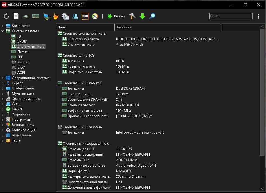Select the Intel Direct Media Interface v2.0 value
The image size is (266, 193).
click(140, 133)
